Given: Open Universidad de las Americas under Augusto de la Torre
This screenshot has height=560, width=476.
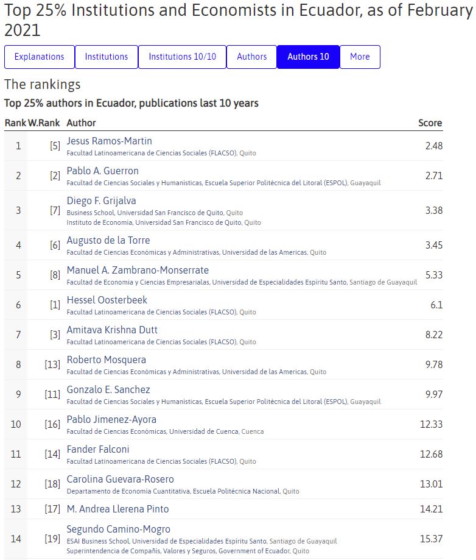Looking at the screenshot, I should [x=187, y=252].
